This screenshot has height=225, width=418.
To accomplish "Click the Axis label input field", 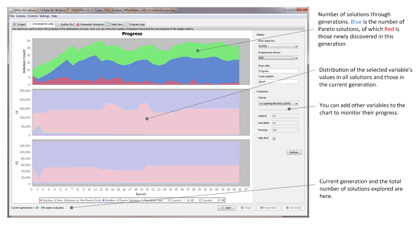I will pyautogui.click(x=285, y=123).
